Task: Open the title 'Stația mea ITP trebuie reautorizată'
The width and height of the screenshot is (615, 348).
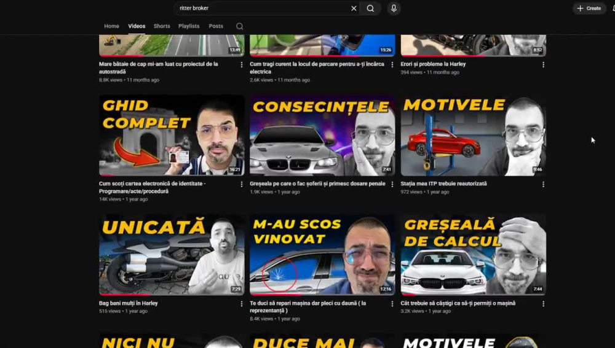Action: click(443, 184)
